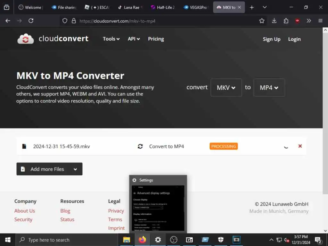The image size is (328, 246).
Task: Open the Windows Start menu
Action: click(x=8, y=240)
